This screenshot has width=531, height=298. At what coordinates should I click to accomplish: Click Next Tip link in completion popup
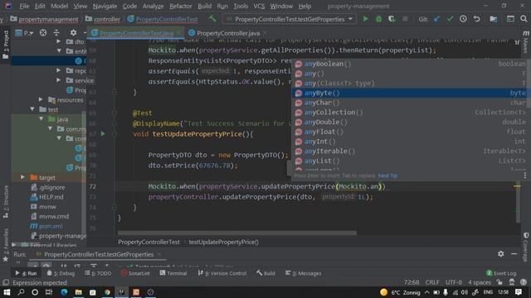(x=387, y=175)
